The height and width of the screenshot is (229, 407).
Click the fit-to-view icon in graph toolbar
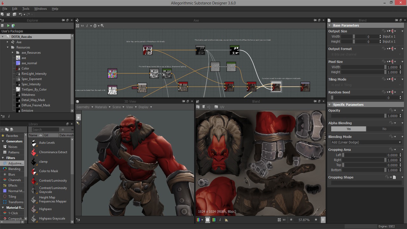(77, 25)
